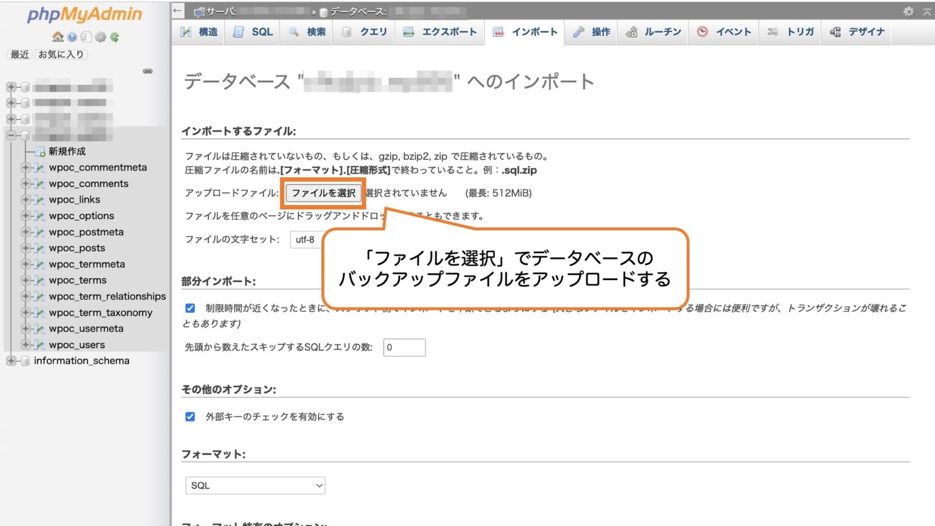Open the SQL tab
This screenshot has height=526, width=935.
(253, 32)
